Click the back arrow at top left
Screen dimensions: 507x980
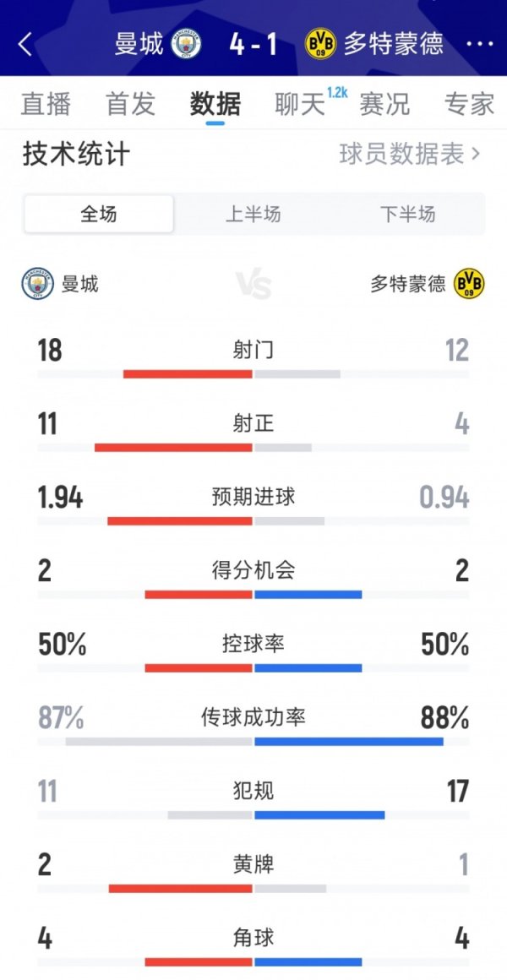click(24, 46)
